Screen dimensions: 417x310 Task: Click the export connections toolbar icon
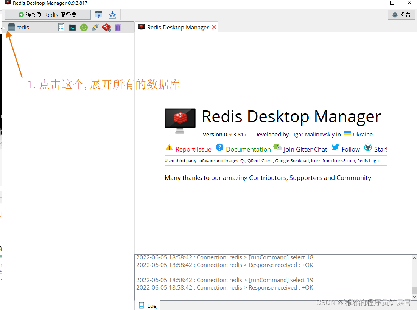[x=112, y=15]
